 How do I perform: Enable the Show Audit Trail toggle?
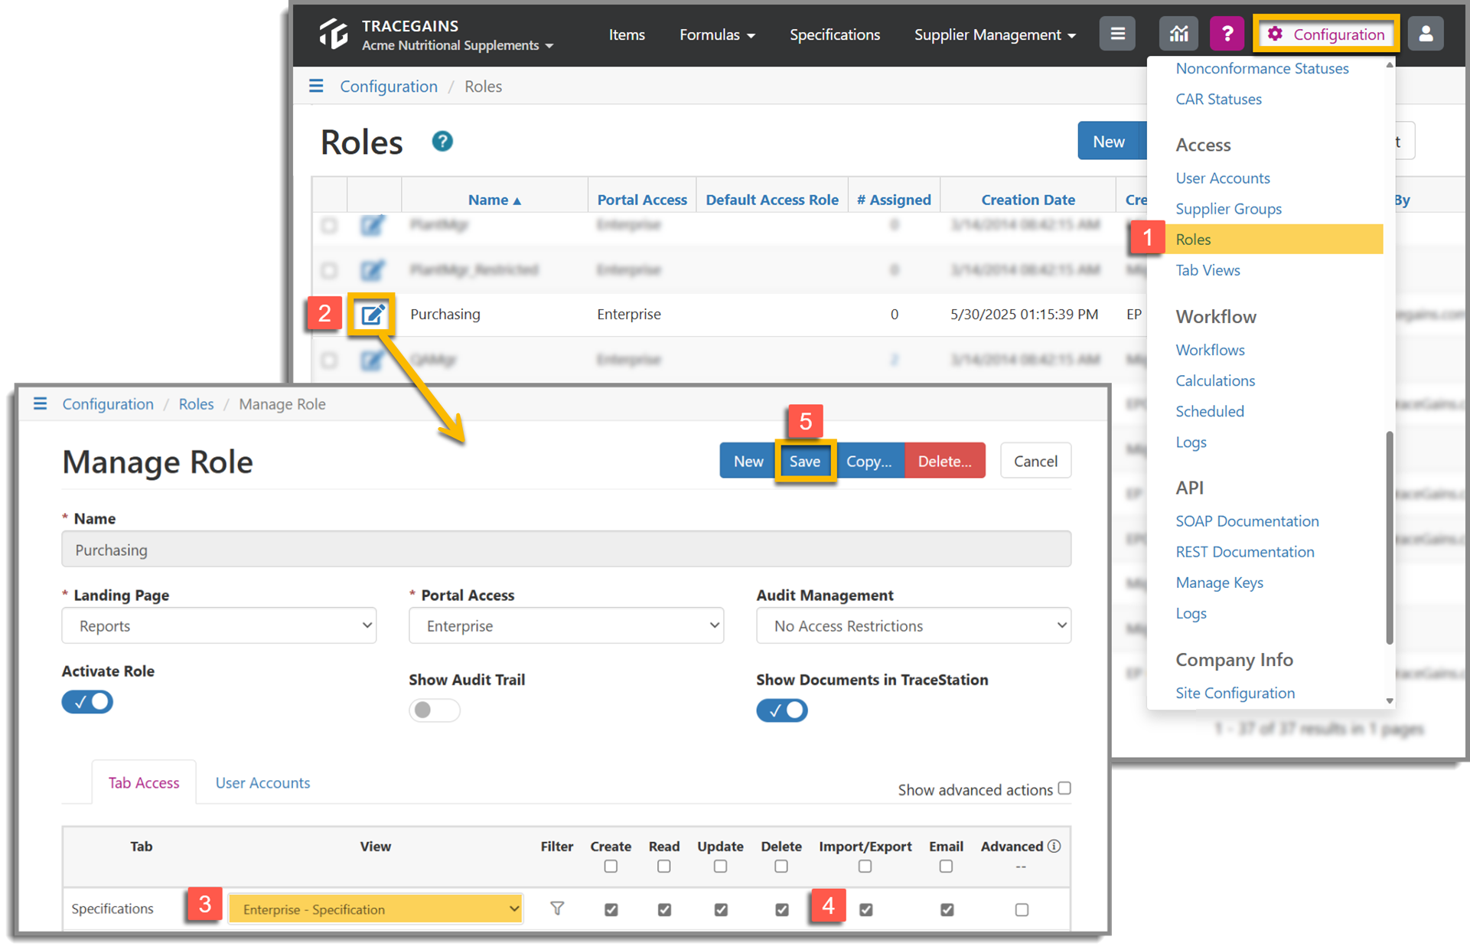click(x=434, y=710)
